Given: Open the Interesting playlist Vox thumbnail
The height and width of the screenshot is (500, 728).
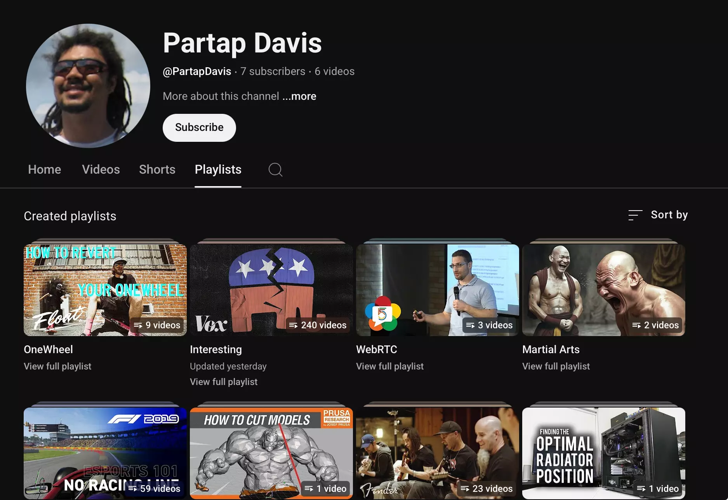Looking at the screenshot, I should 271,290.
